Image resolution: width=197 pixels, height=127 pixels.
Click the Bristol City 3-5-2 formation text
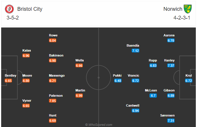[x=13, y=18]
